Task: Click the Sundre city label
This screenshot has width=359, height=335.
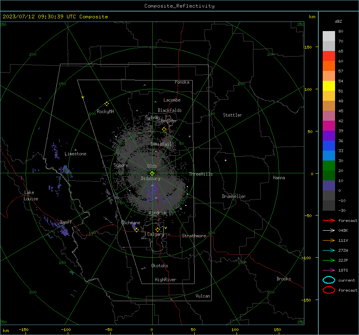Action: 121,165
